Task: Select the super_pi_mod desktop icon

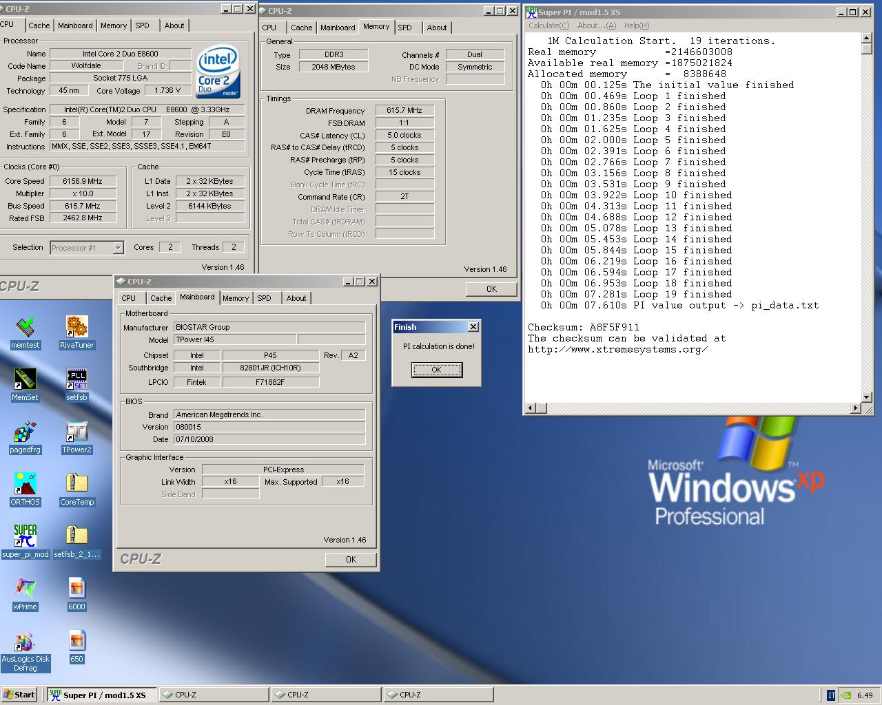Action: 25,542
